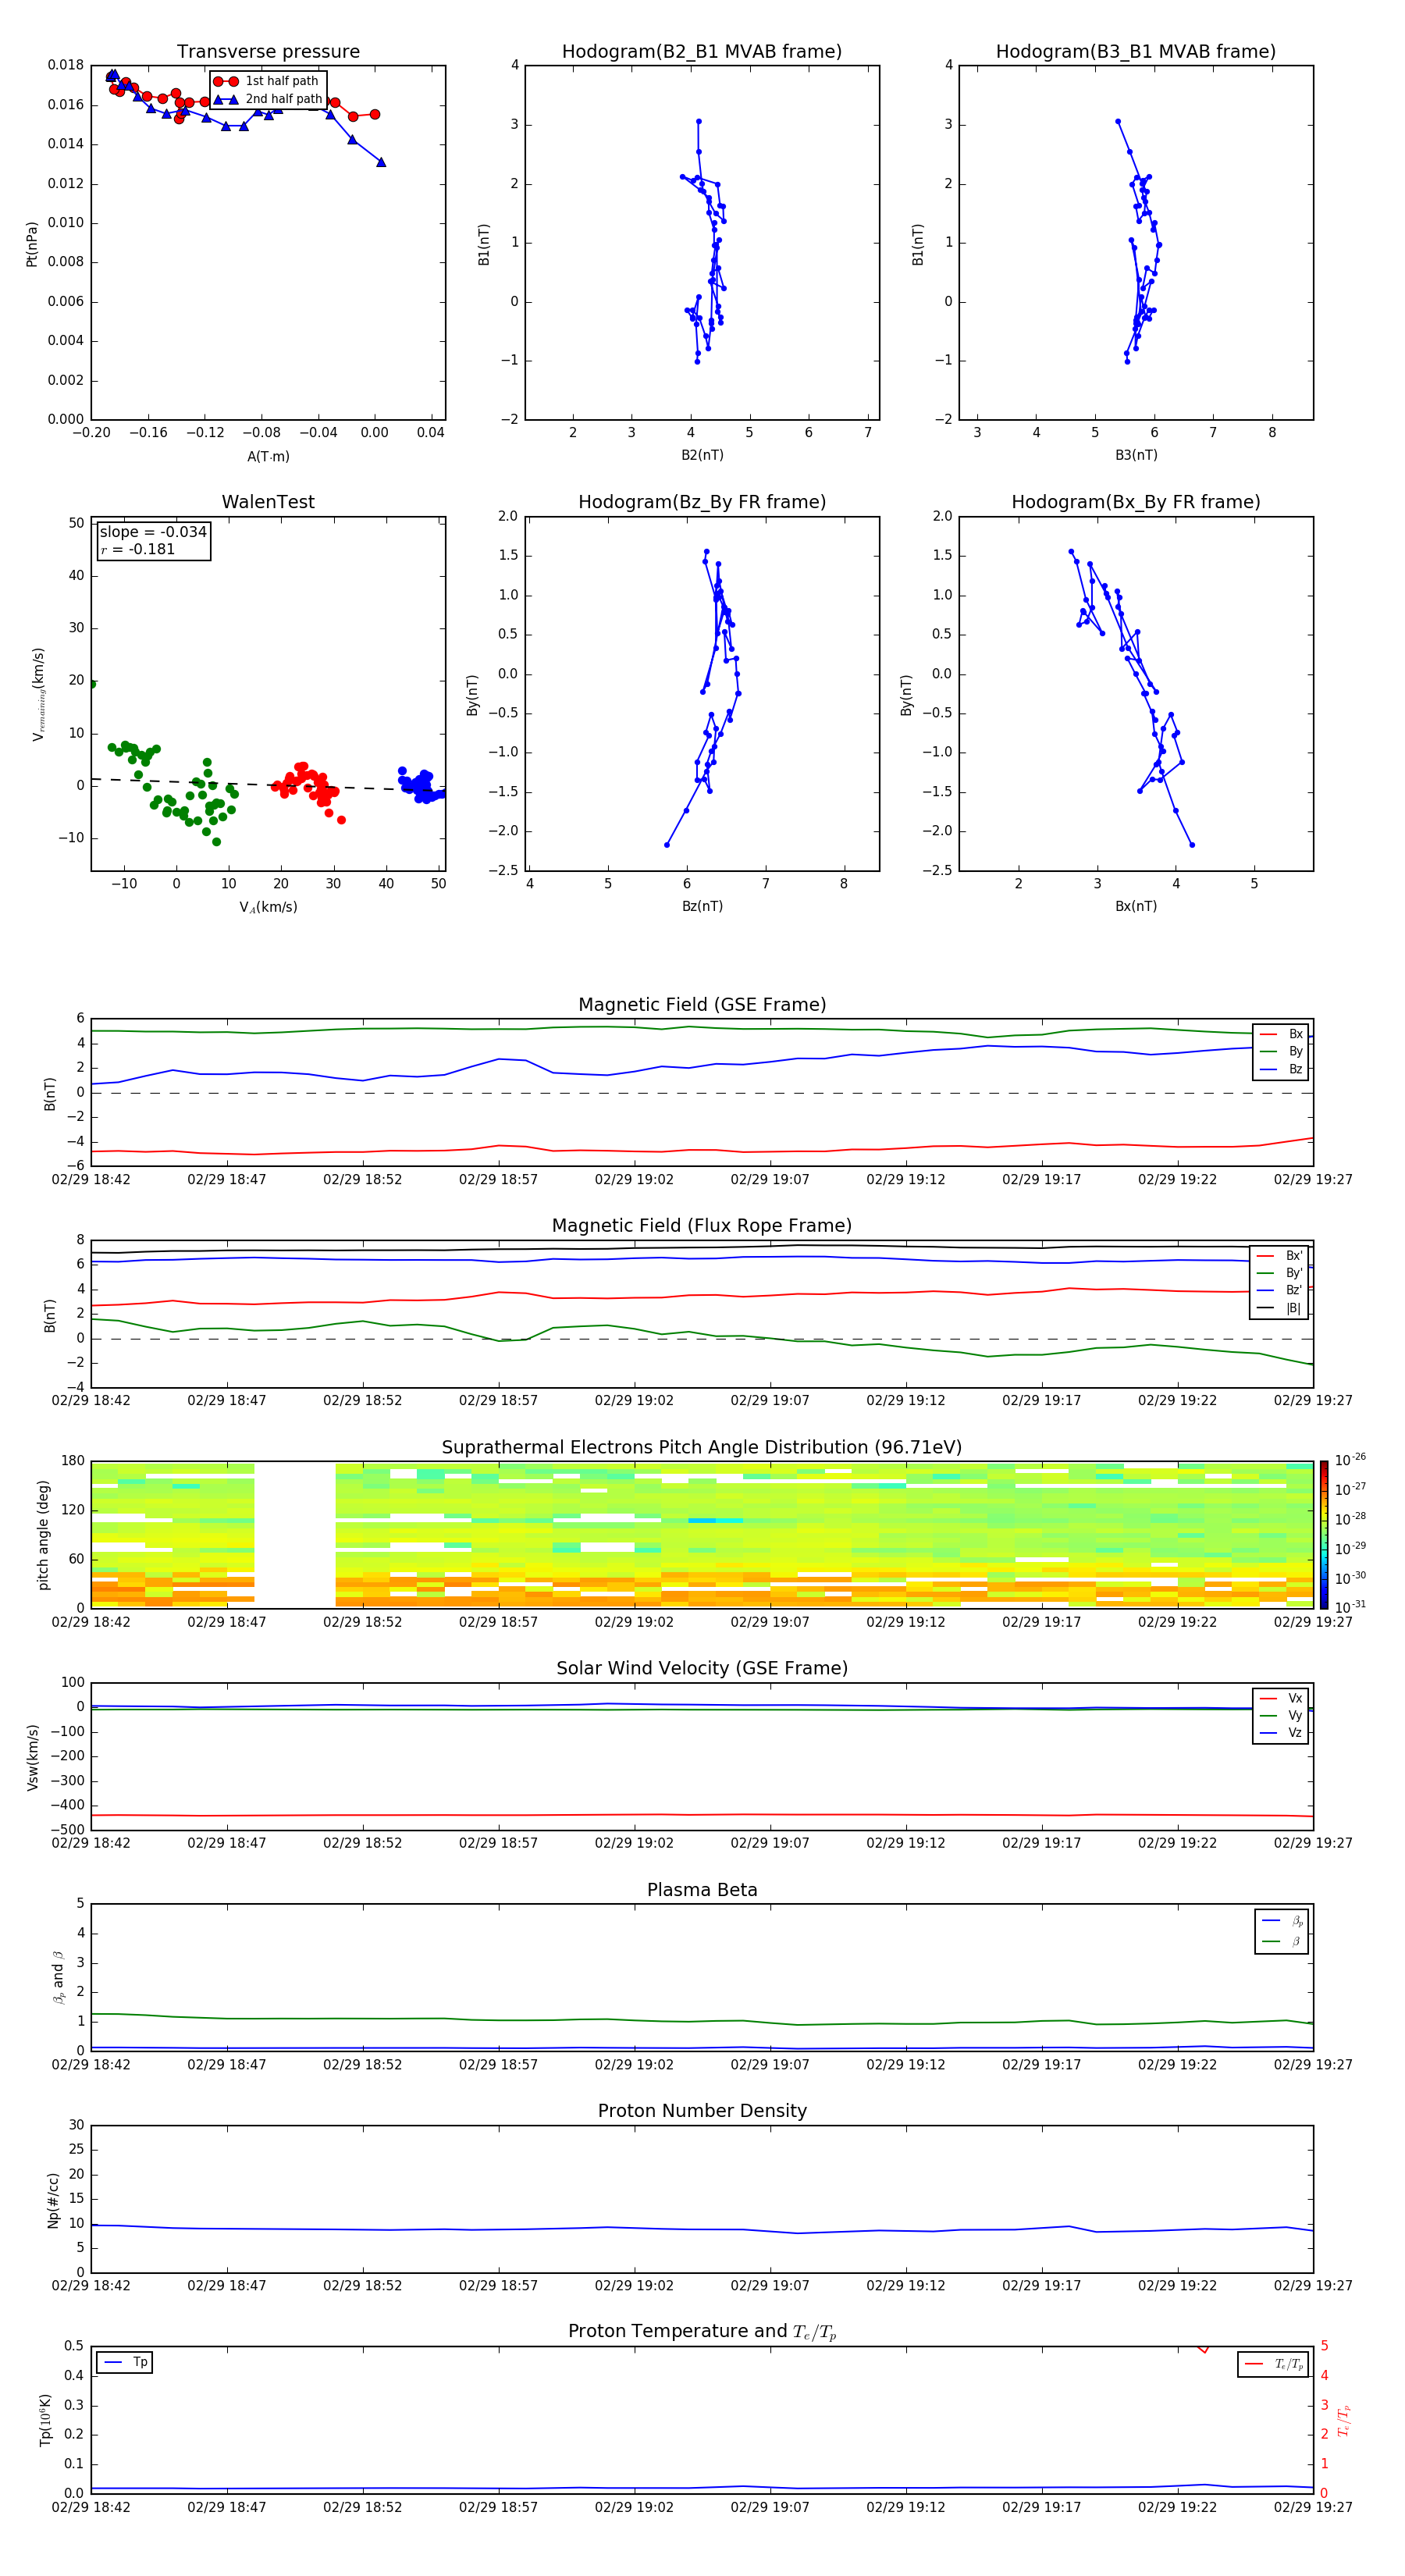The height and width of the screenshot is (2576, 1405).
Task: Click 'Magnetic Field (Flux Rope Frame)' title
Action: 702,1226
